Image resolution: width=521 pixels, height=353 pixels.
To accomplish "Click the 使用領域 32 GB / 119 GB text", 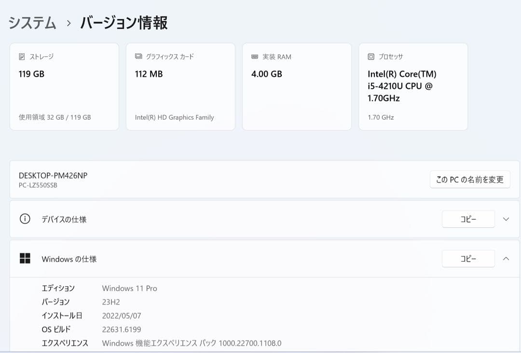I will pyautogui.click(x=55, y=117).
